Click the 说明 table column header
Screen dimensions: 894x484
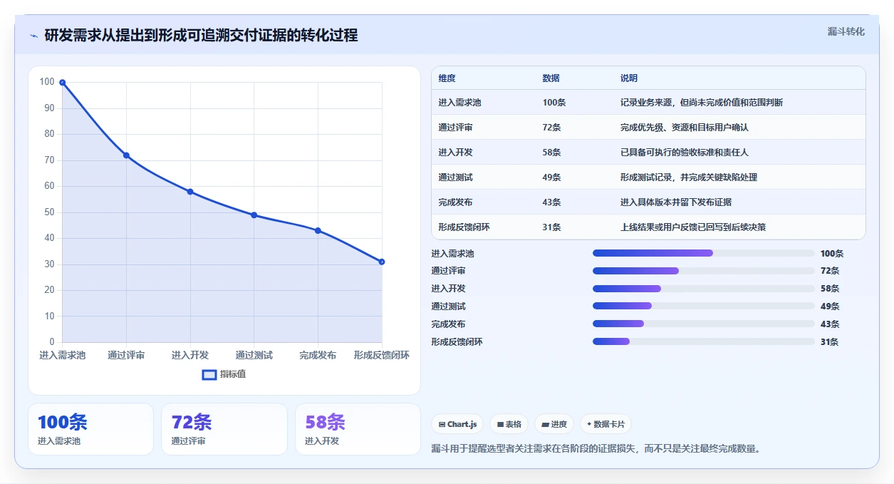(629, 78)
